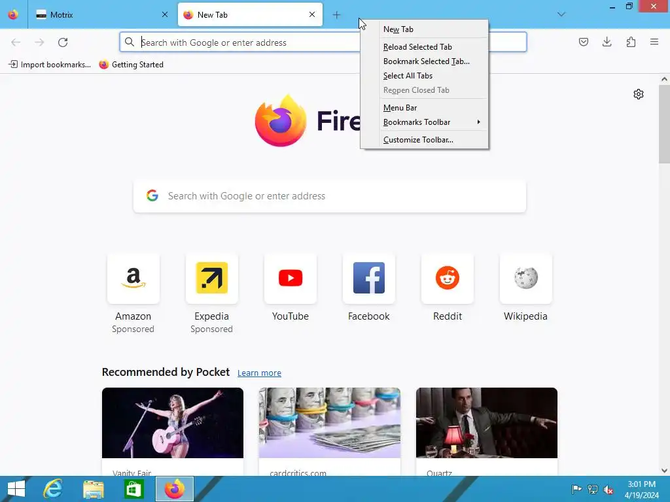The height and width of the screenshot is (502, 670).
Task: Open Windows Store from taskbar
Action: 133,489
